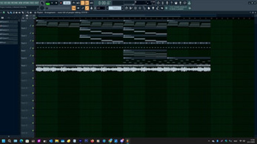Toggle Track 1 mute switch
This screenshot has height=144, width=257.
(x=33, y=25)
